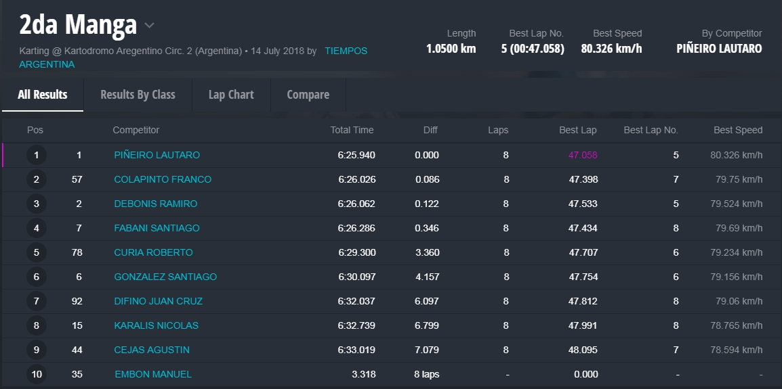
Task: Open FABANI SANTIAGO's result details
Action: (157, 228)
